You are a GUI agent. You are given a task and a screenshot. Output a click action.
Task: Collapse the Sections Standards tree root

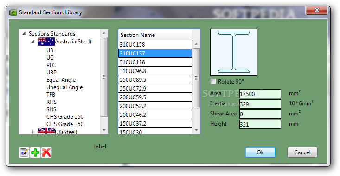pos(24,33)
